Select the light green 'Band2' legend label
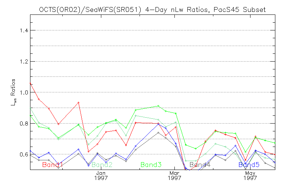This screenshot has width=285, height=190. point(102,164)
